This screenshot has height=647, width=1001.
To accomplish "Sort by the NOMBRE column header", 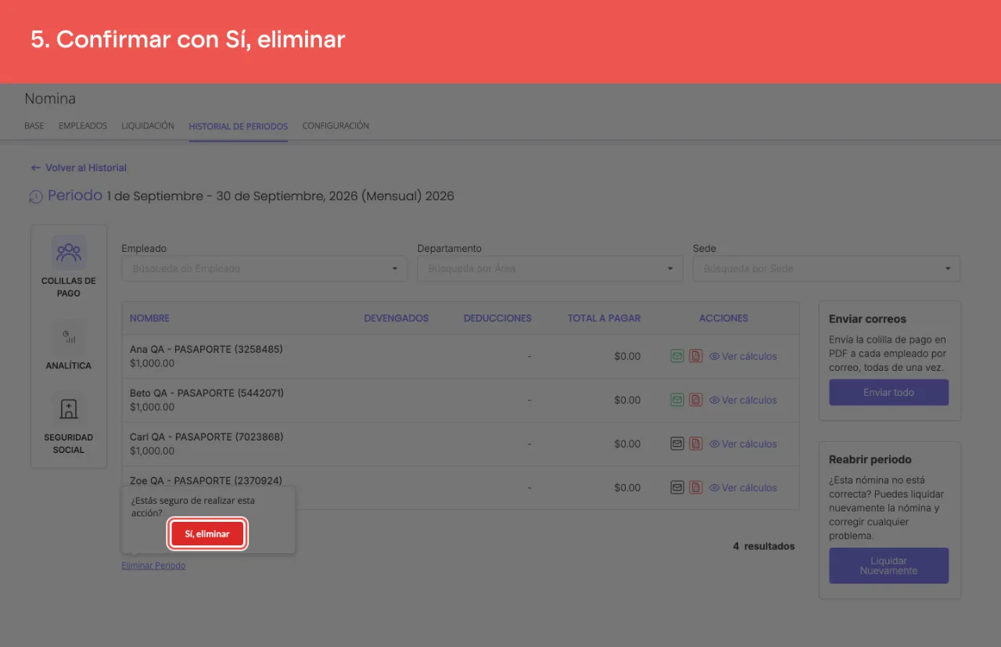I will click(x=149, y=318).
